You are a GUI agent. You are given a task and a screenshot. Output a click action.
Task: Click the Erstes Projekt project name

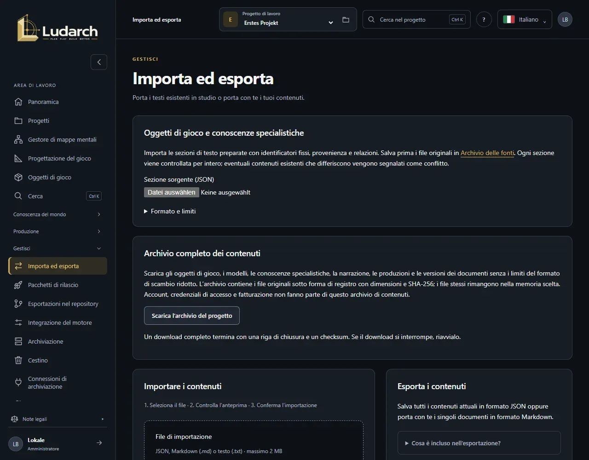point(261,23)
